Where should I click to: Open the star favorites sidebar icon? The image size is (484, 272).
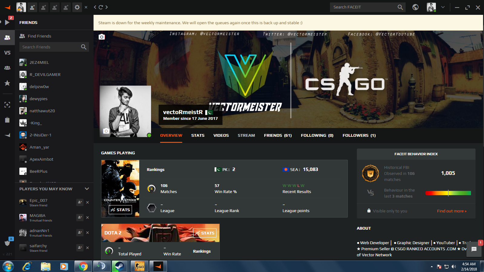pos(7,83)
